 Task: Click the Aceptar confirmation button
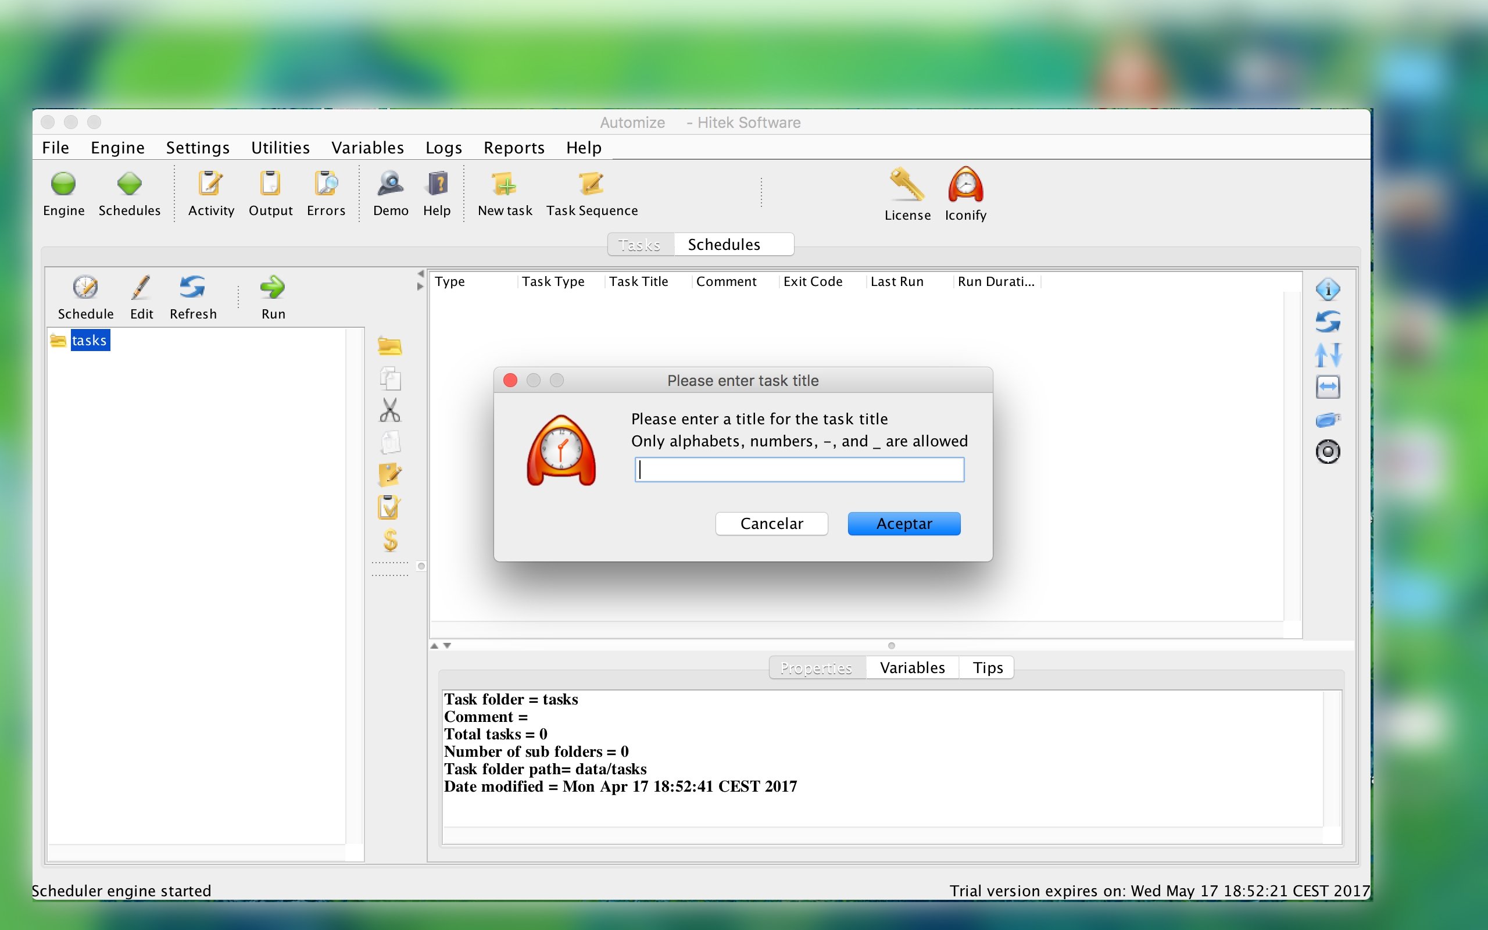click(x=904, y=523)
